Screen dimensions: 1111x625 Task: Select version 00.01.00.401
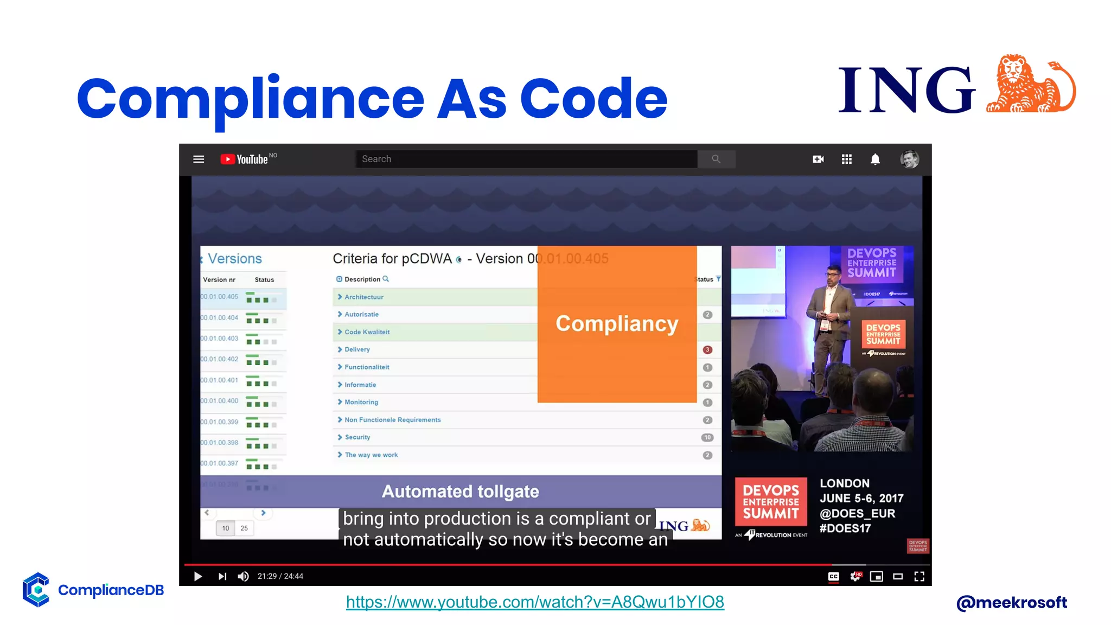click(x=242, y=381)
